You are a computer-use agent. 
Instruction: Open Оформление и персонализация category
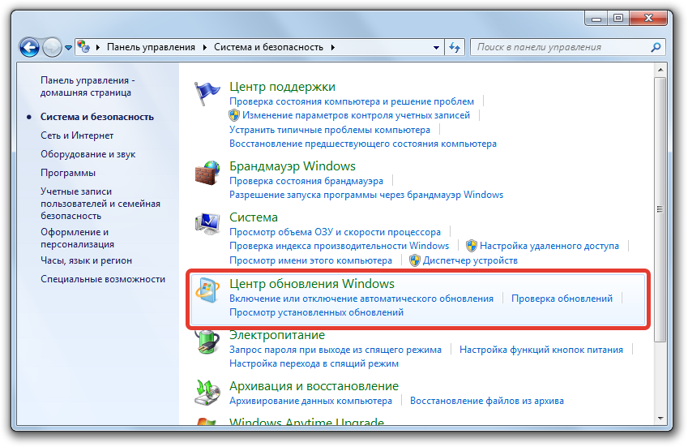coord(78,238)
